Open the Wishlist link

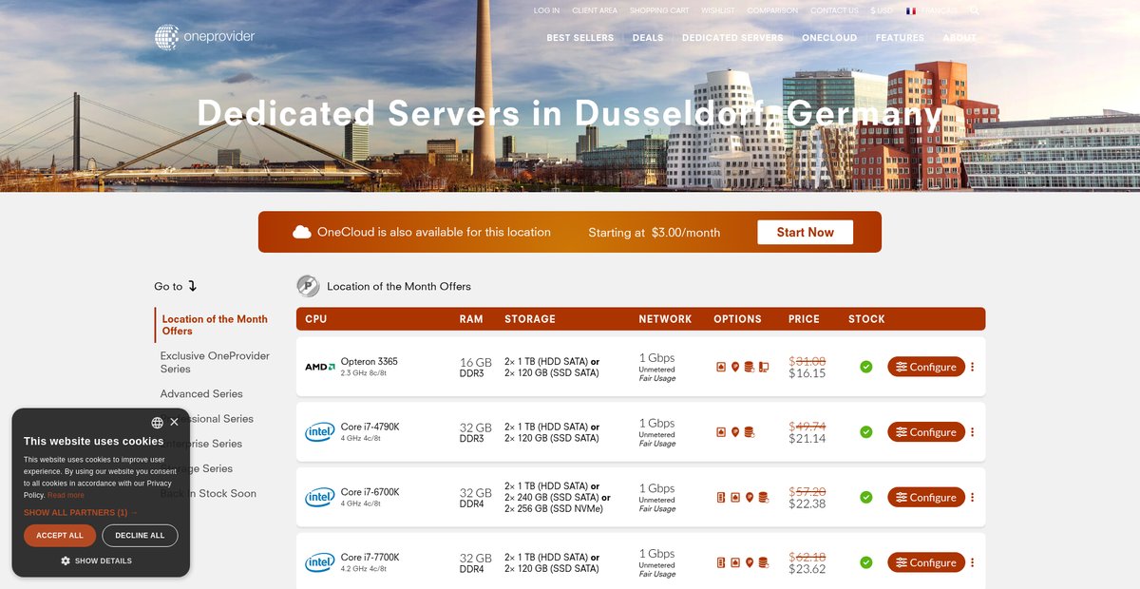(x=718, y=10)
